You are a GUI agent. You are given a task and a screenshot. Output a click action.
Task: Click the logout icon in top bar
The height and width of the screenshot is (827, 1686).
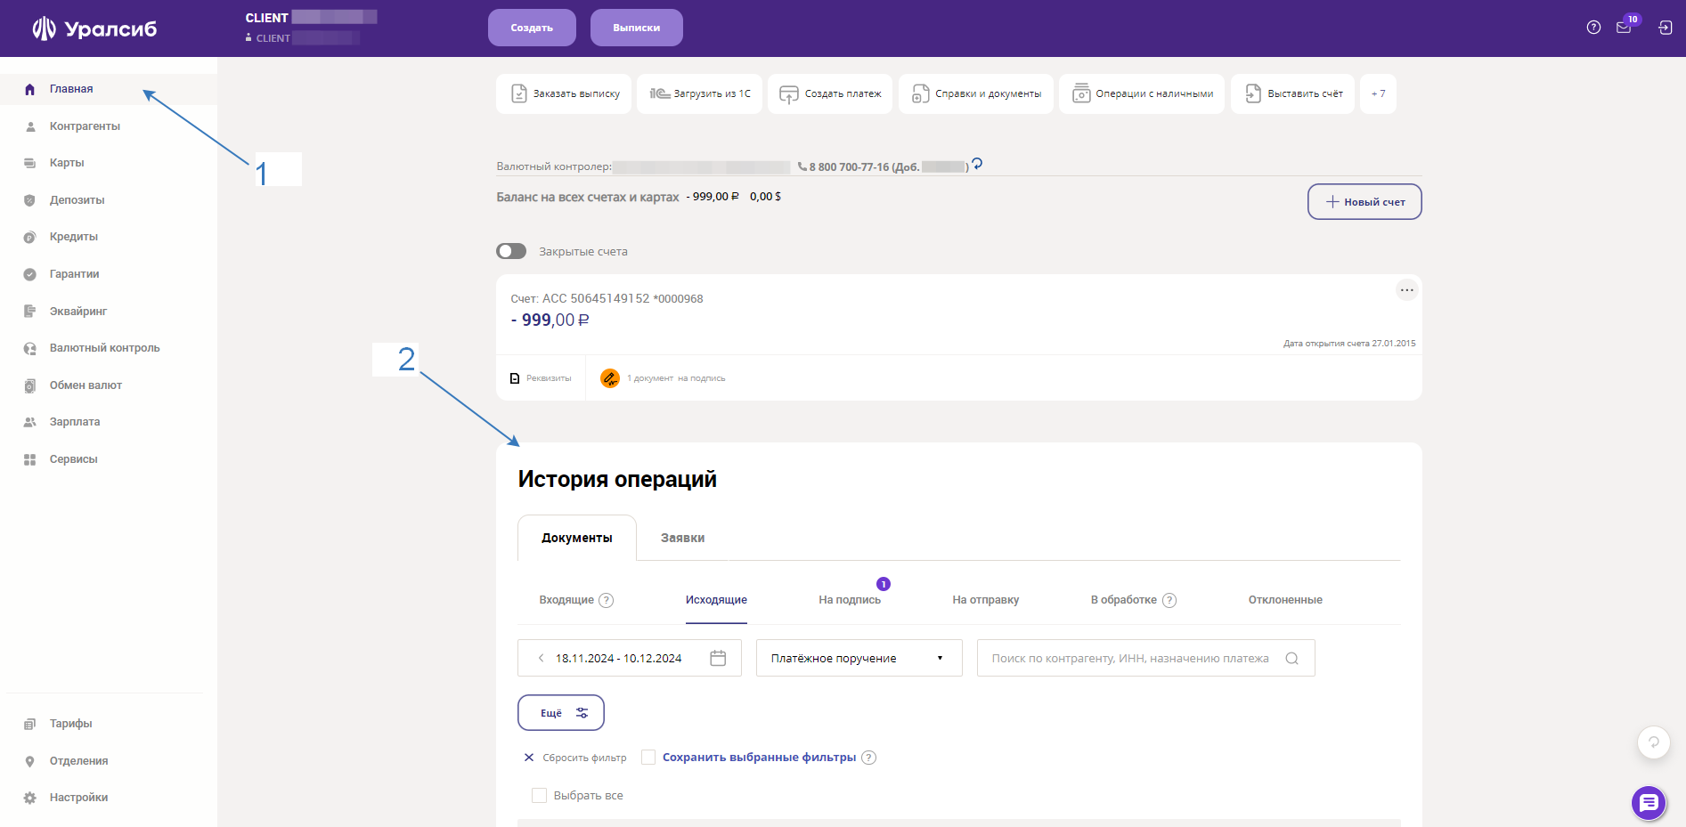coord(1665,28)
